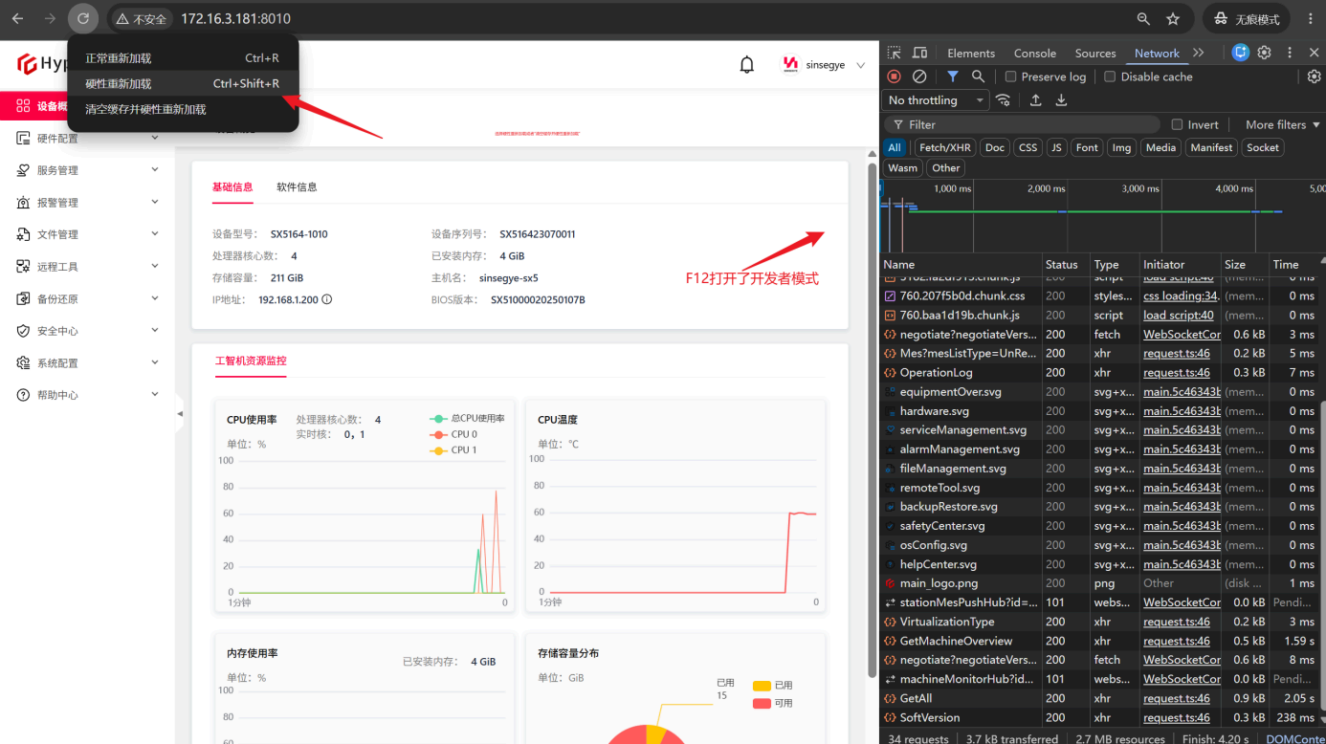
Task: Choose 硬性重新加载 from the reload menu
Action: click(183, 83)
